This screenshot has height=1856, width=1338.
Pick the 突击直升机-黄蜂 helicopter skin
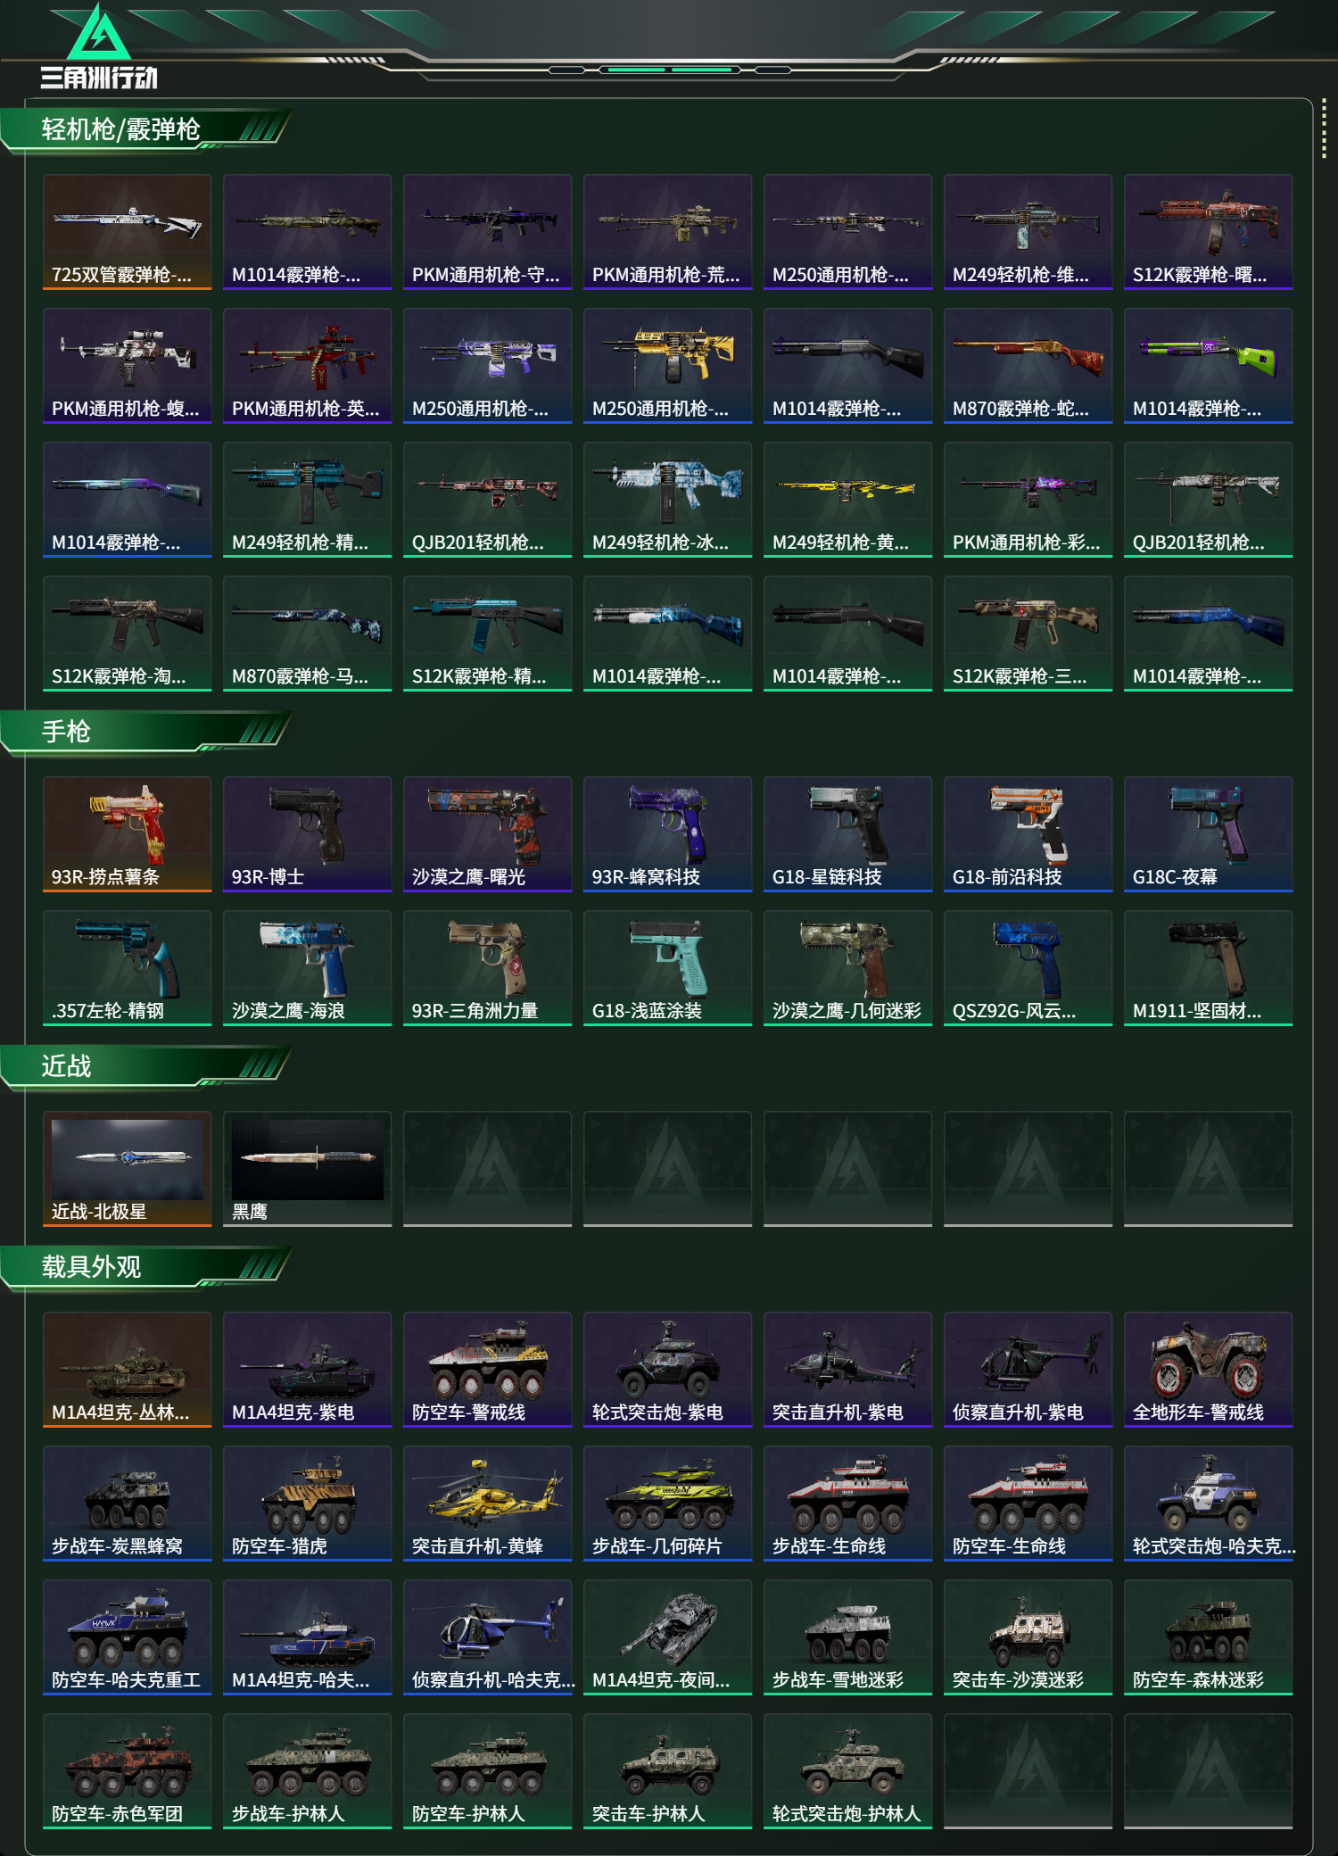(488, 1504)
